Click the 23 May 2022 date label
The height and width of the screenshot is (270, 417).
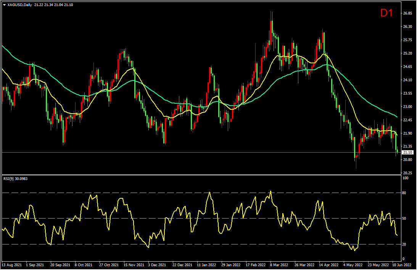click(x=378, y=265)
